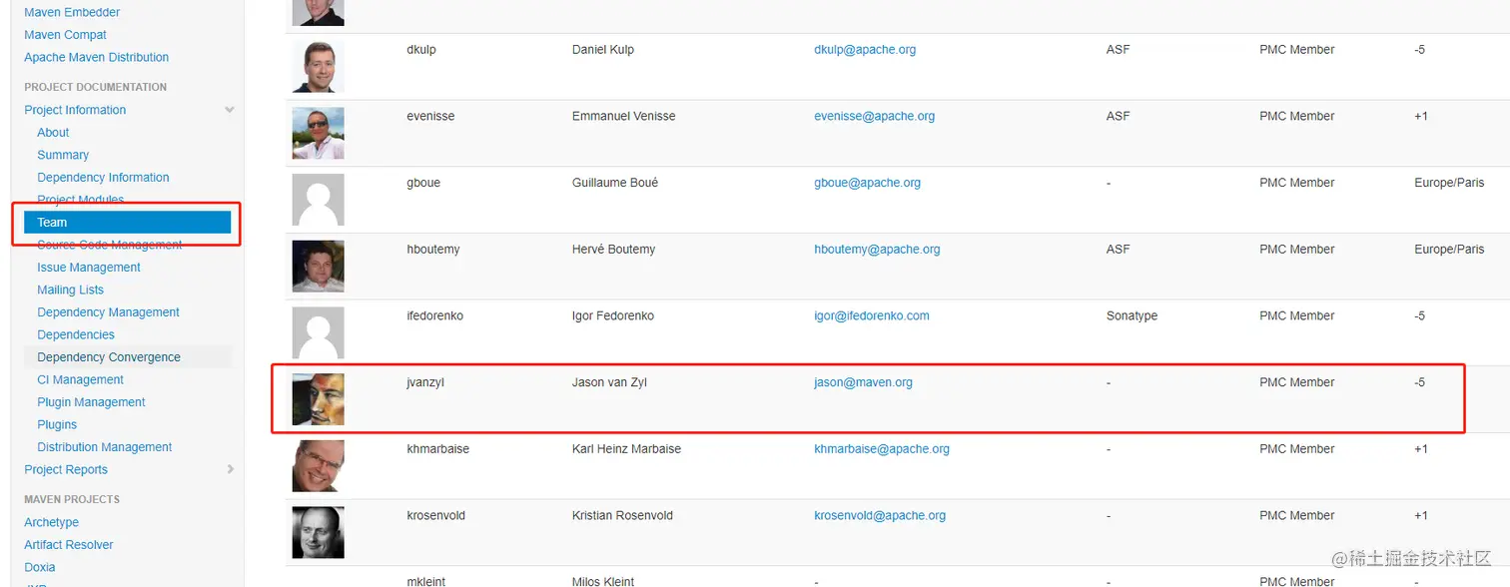The height and width of the screenshot is (587, 1510).
Task: Select 'ASF' in the dkulp row
Action: [1118, 49]
